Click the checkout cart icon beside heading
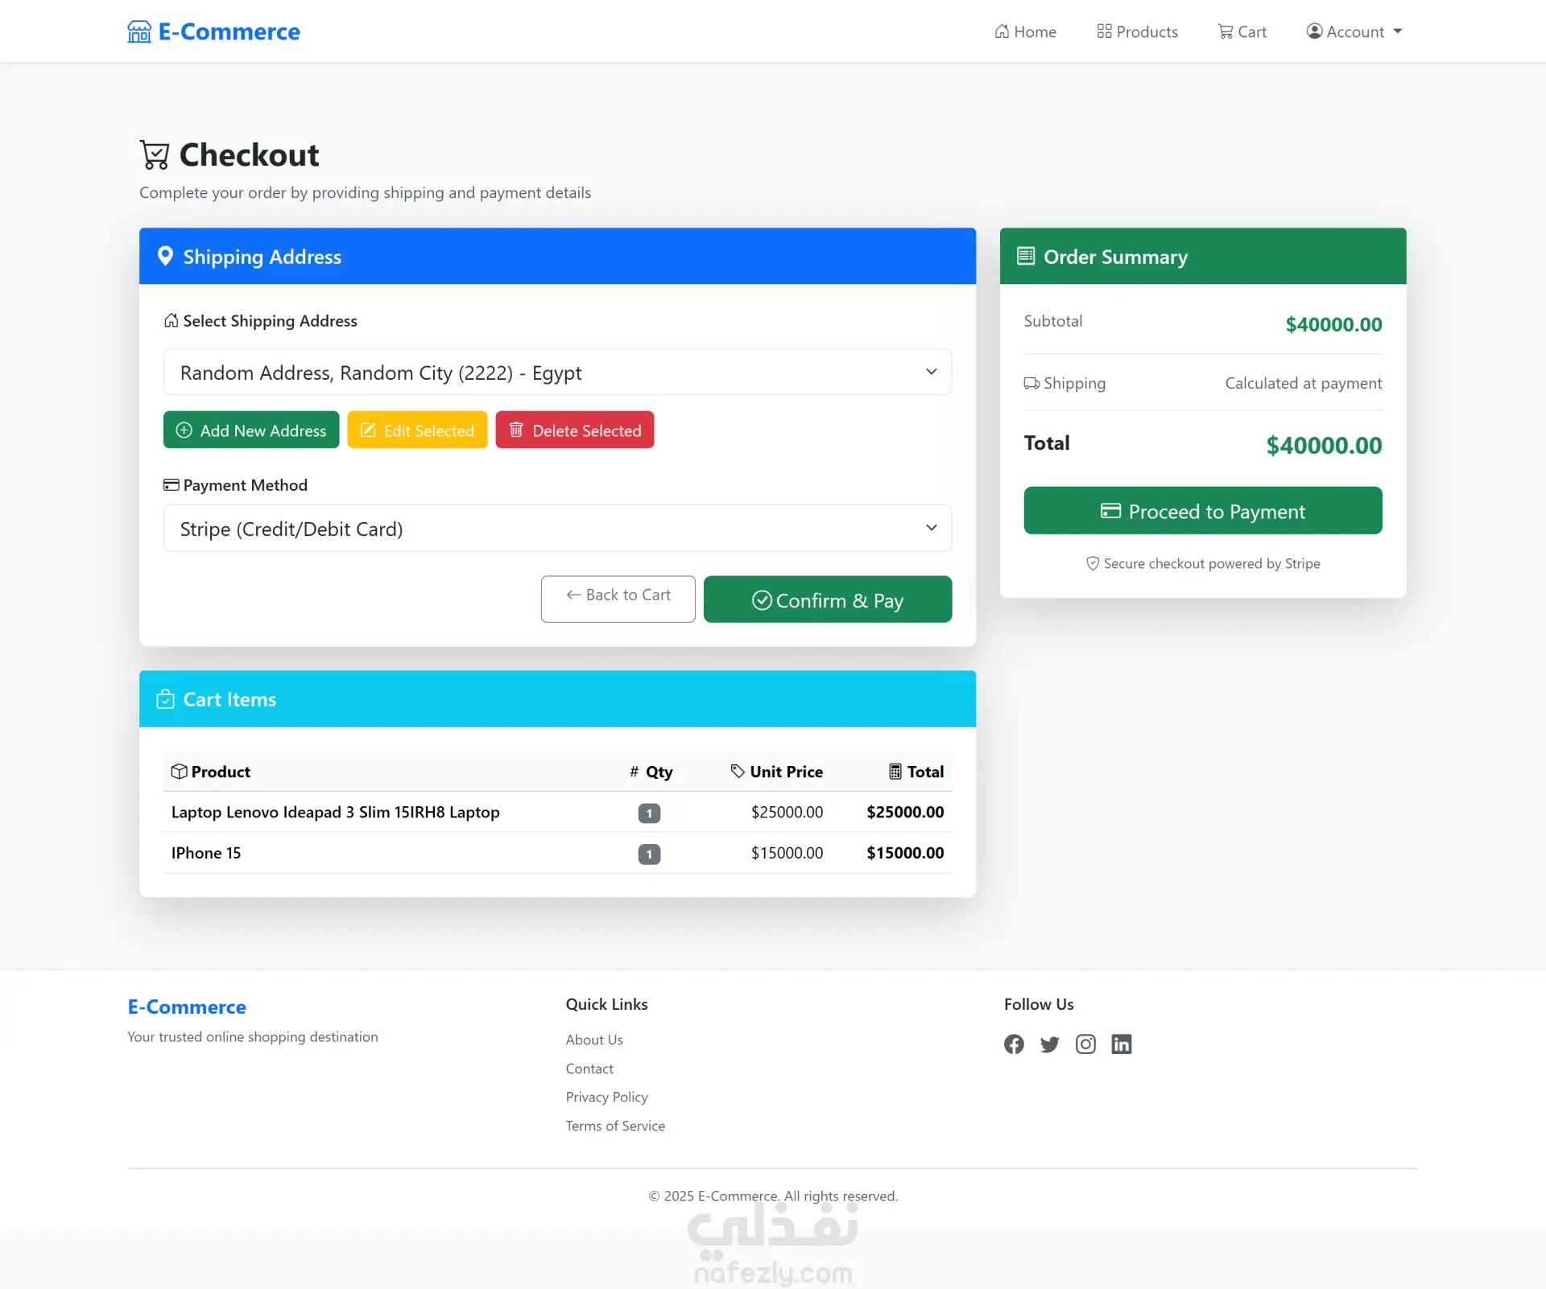 pyautogui.click(x=155, y=154)
